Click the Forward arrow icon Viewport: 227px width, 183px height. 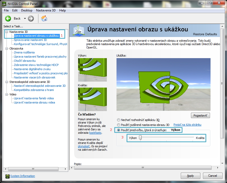pyautogui.click(x=31, y=18)
